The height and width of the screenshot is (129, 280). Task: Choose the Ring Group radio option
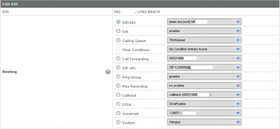118,76
